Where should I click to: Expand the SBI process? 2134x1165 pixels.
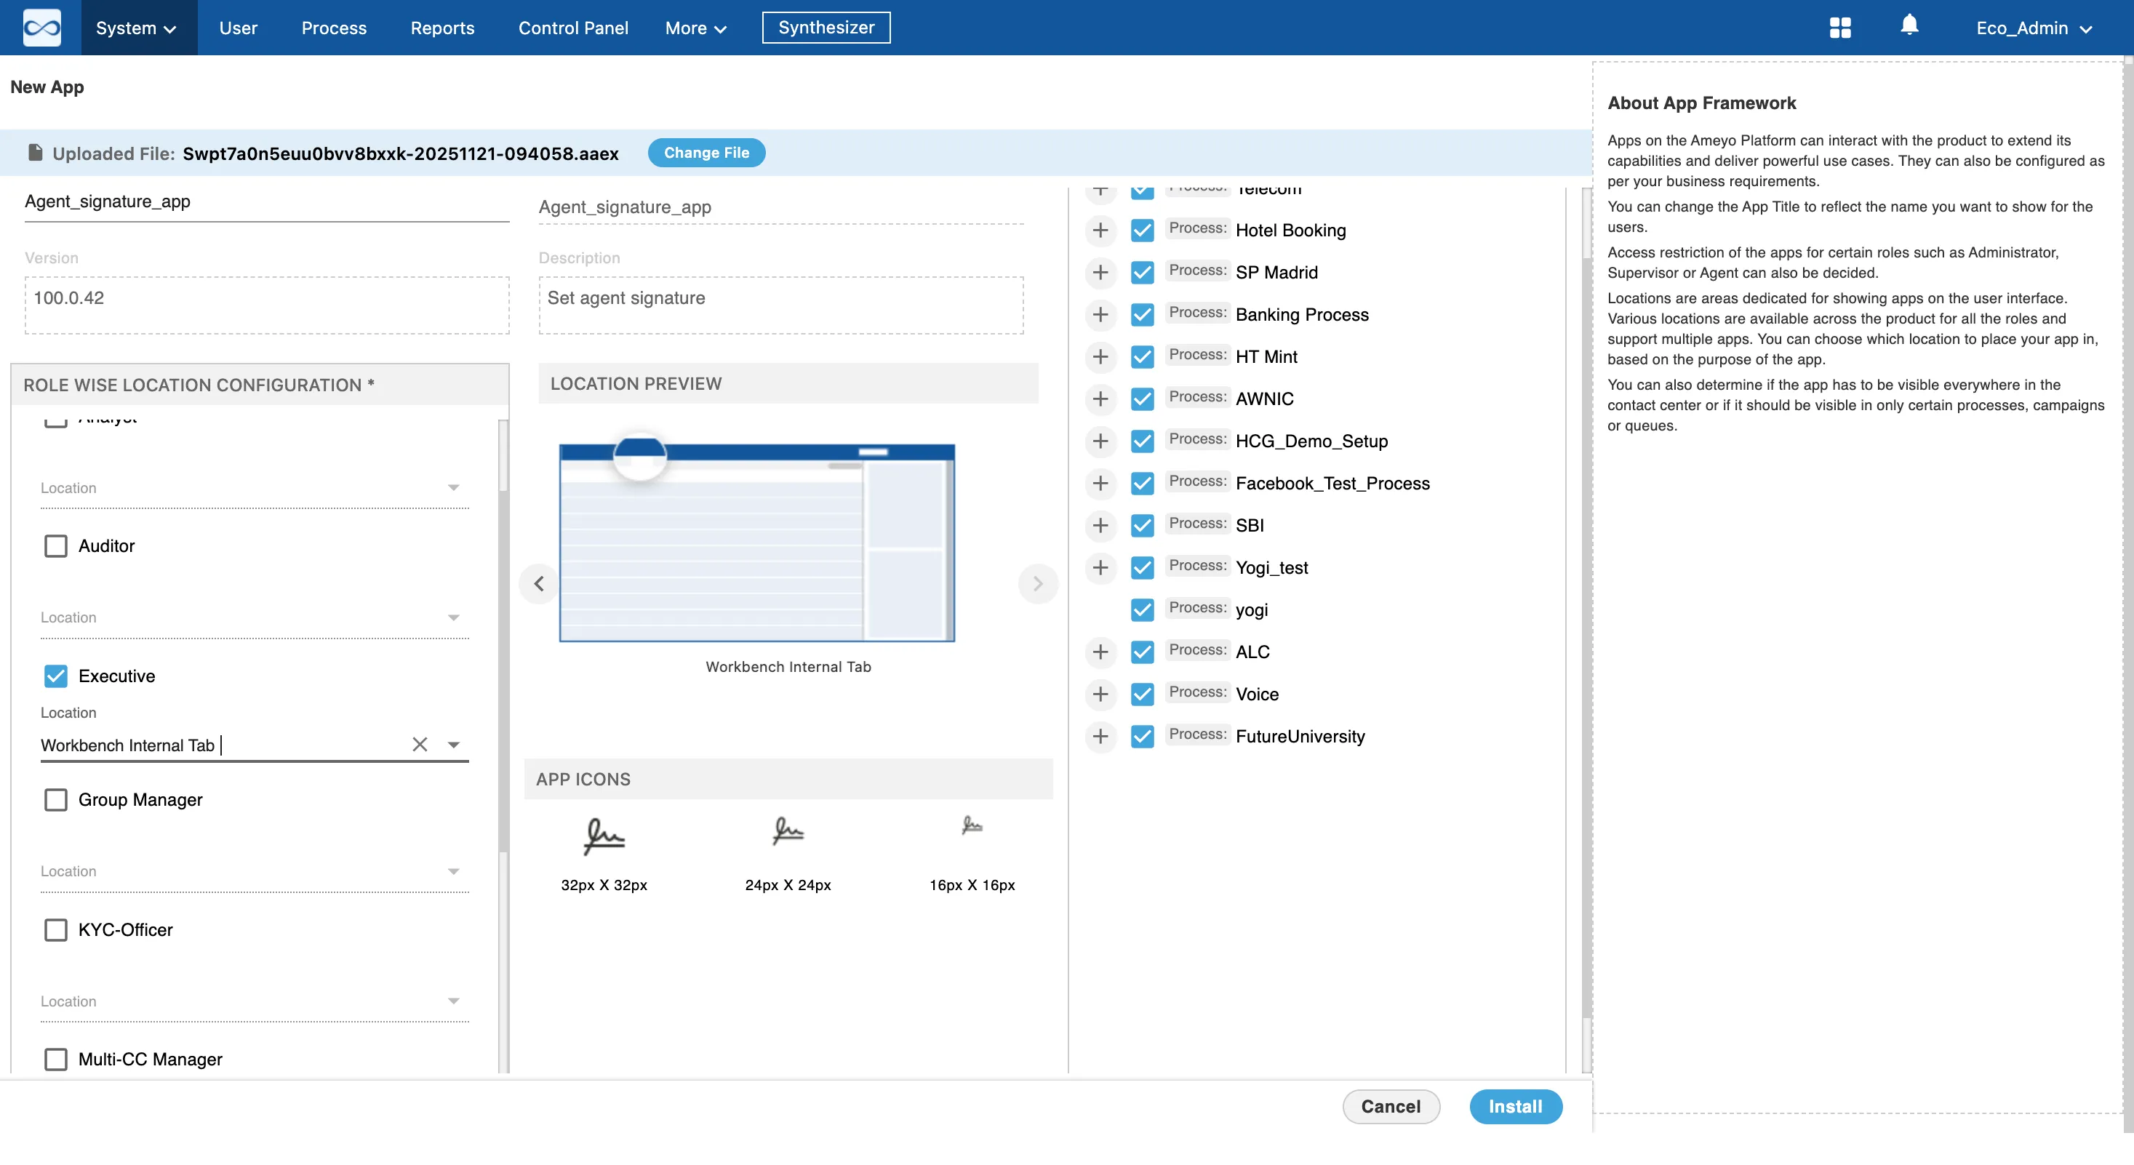(1100, 525)
